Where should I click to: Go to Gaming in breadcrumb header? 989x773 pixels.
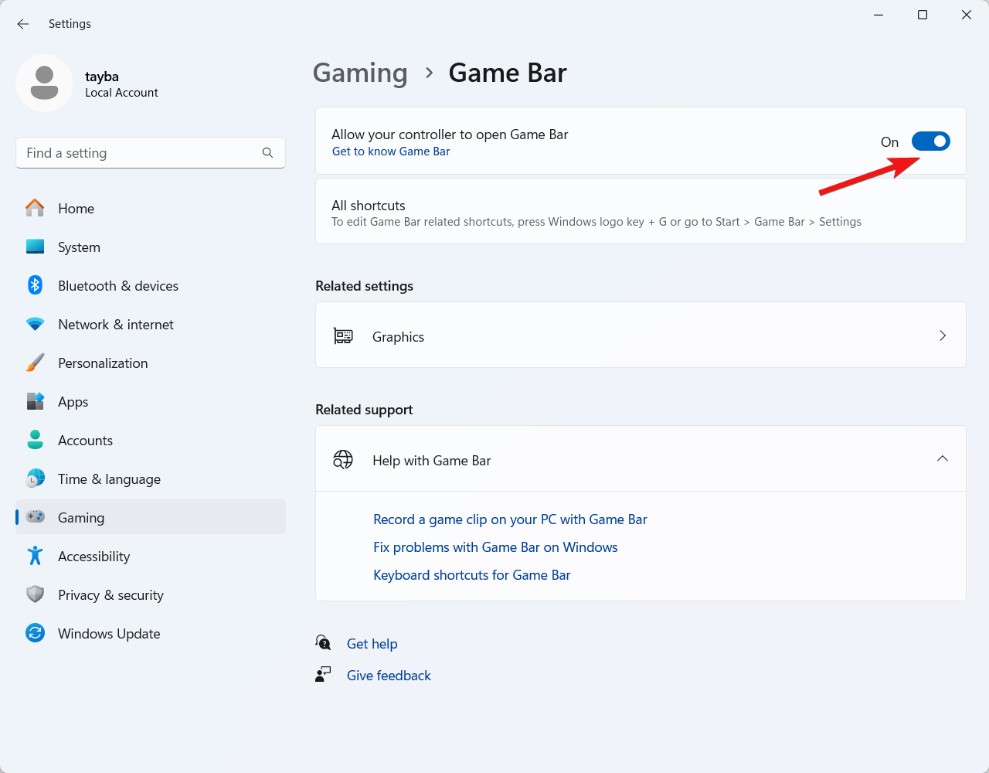(360, 73)
